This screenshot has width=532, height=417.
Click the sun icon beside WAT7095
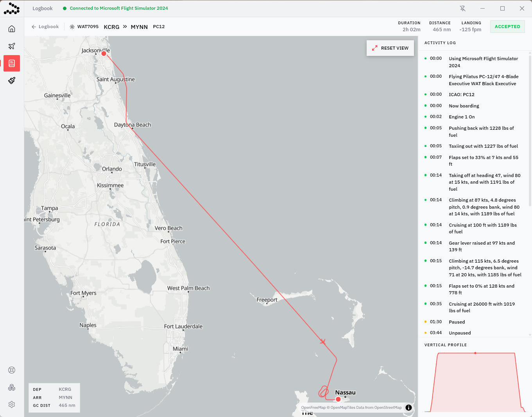(x=72, y=27)
